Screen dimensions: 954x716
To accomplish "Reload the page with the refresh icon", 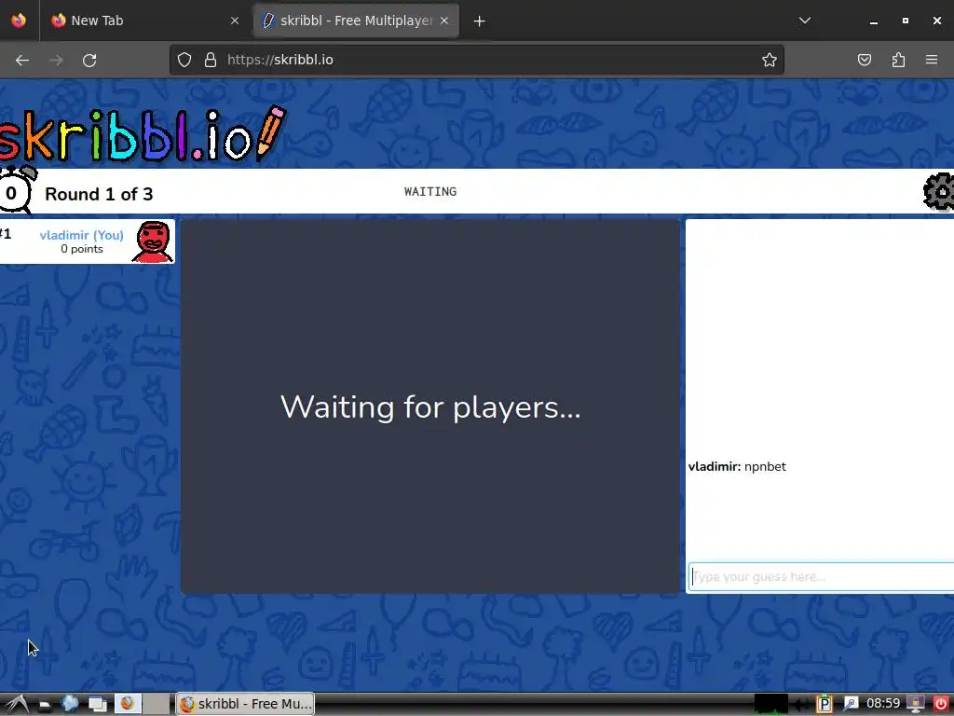I will pos(89,61).
